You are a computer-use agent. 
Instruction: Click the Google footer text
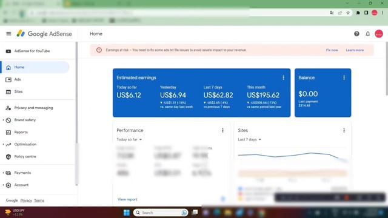click(x=12, y=200)
